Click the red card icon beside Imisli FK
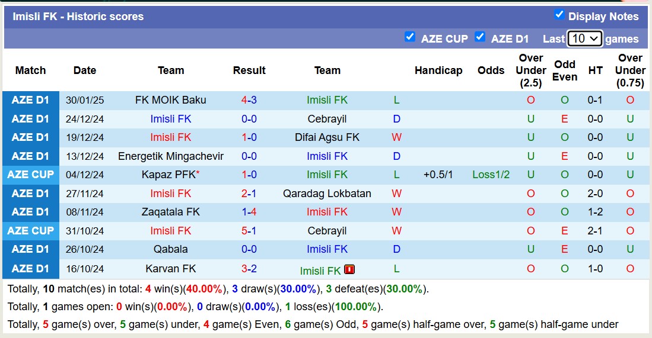This screenshot has height=338, width=652. [349, 269]
